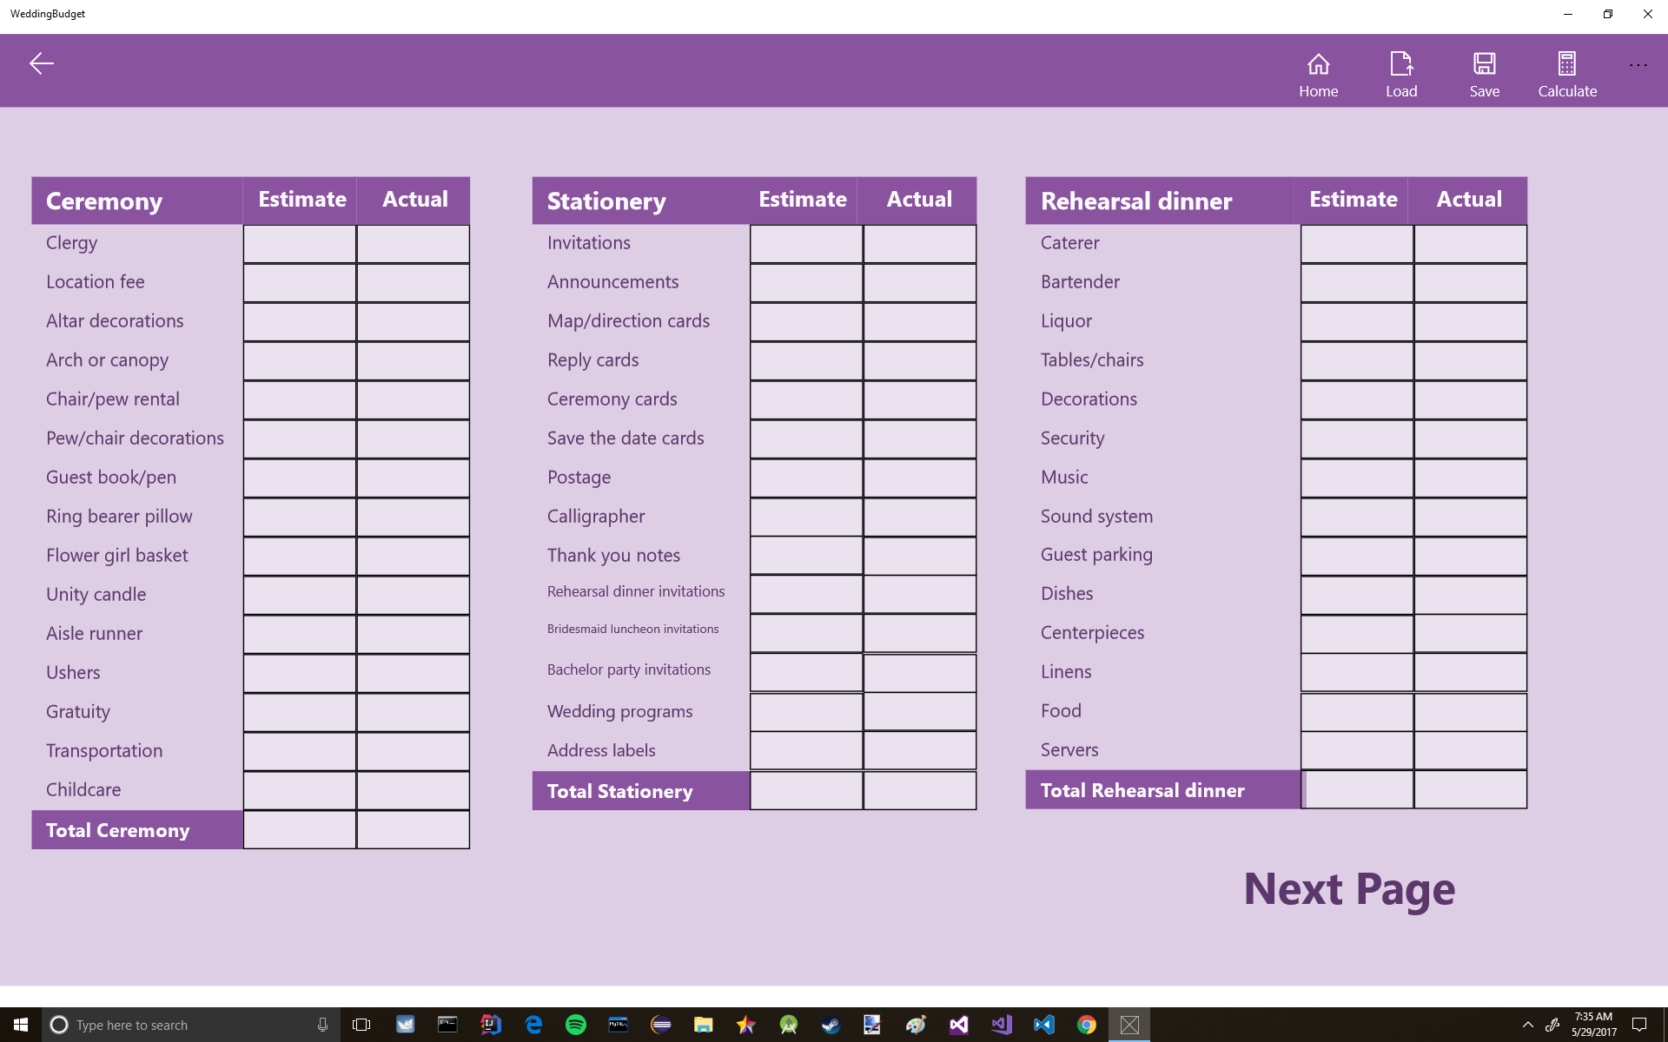Select Postage actual input field
Viewport: 1668px width, 1042px height.
click(919, 478)
